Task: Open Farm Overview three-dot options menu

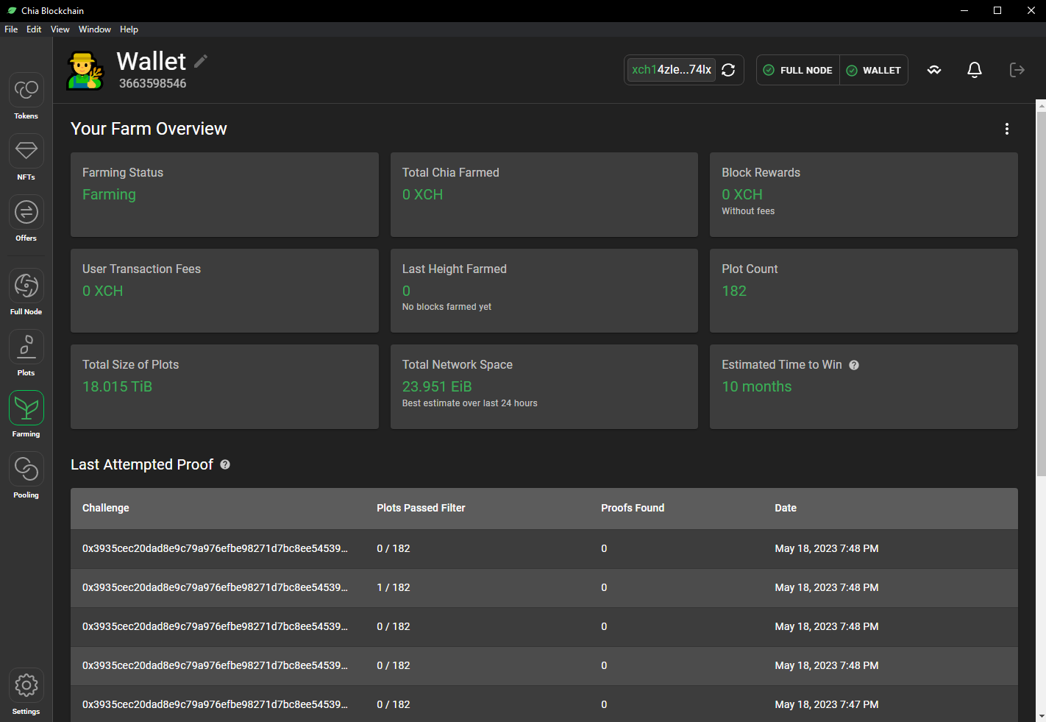Action: [x=1006, y=129]
